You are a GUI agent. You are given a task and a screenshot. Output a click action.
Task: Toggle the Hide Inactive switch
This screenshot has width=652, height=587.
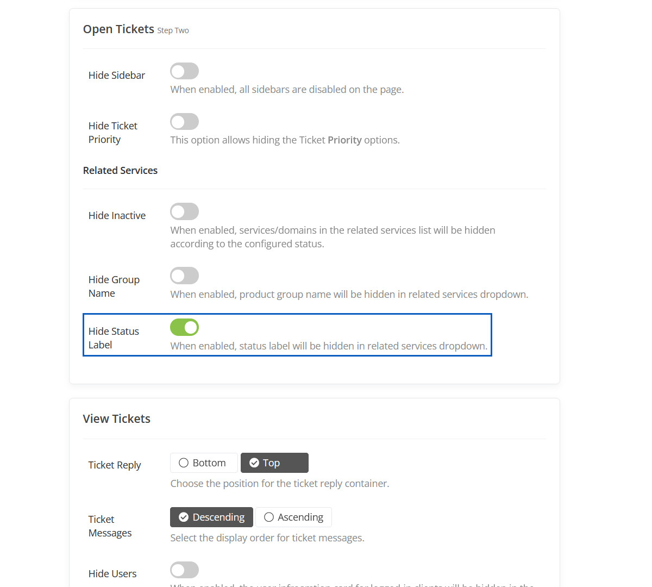pos(184,211)
